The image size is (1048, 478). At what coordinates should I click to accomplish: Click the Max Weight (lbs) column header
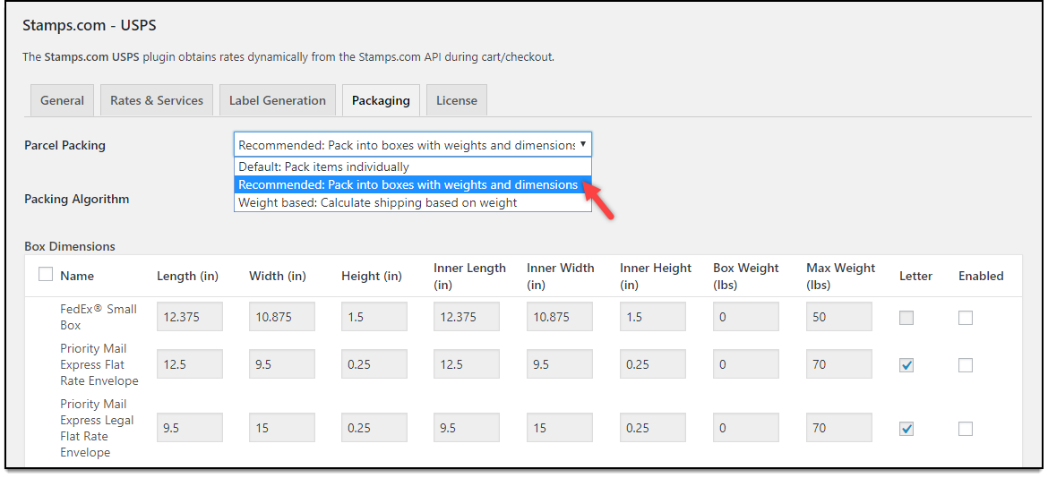click(840, 276)
